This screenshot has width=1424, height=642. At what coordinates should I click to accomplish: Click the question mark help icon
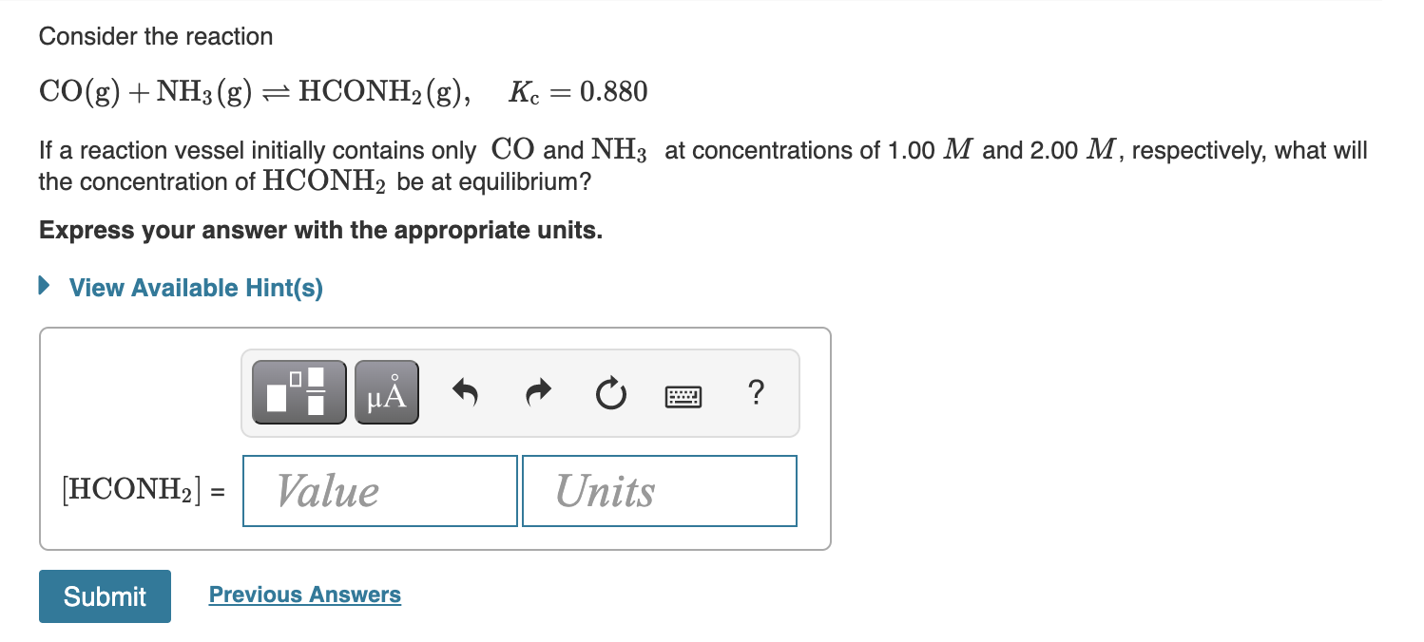coord(756,393)
